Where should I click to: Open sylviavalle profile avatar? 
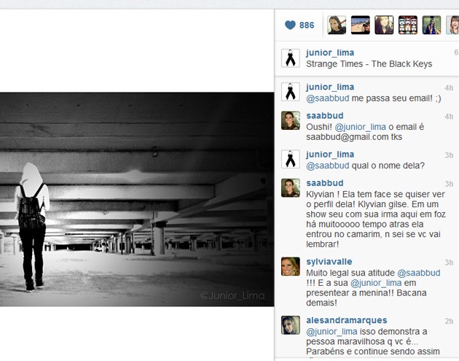[x=291, y=266]
